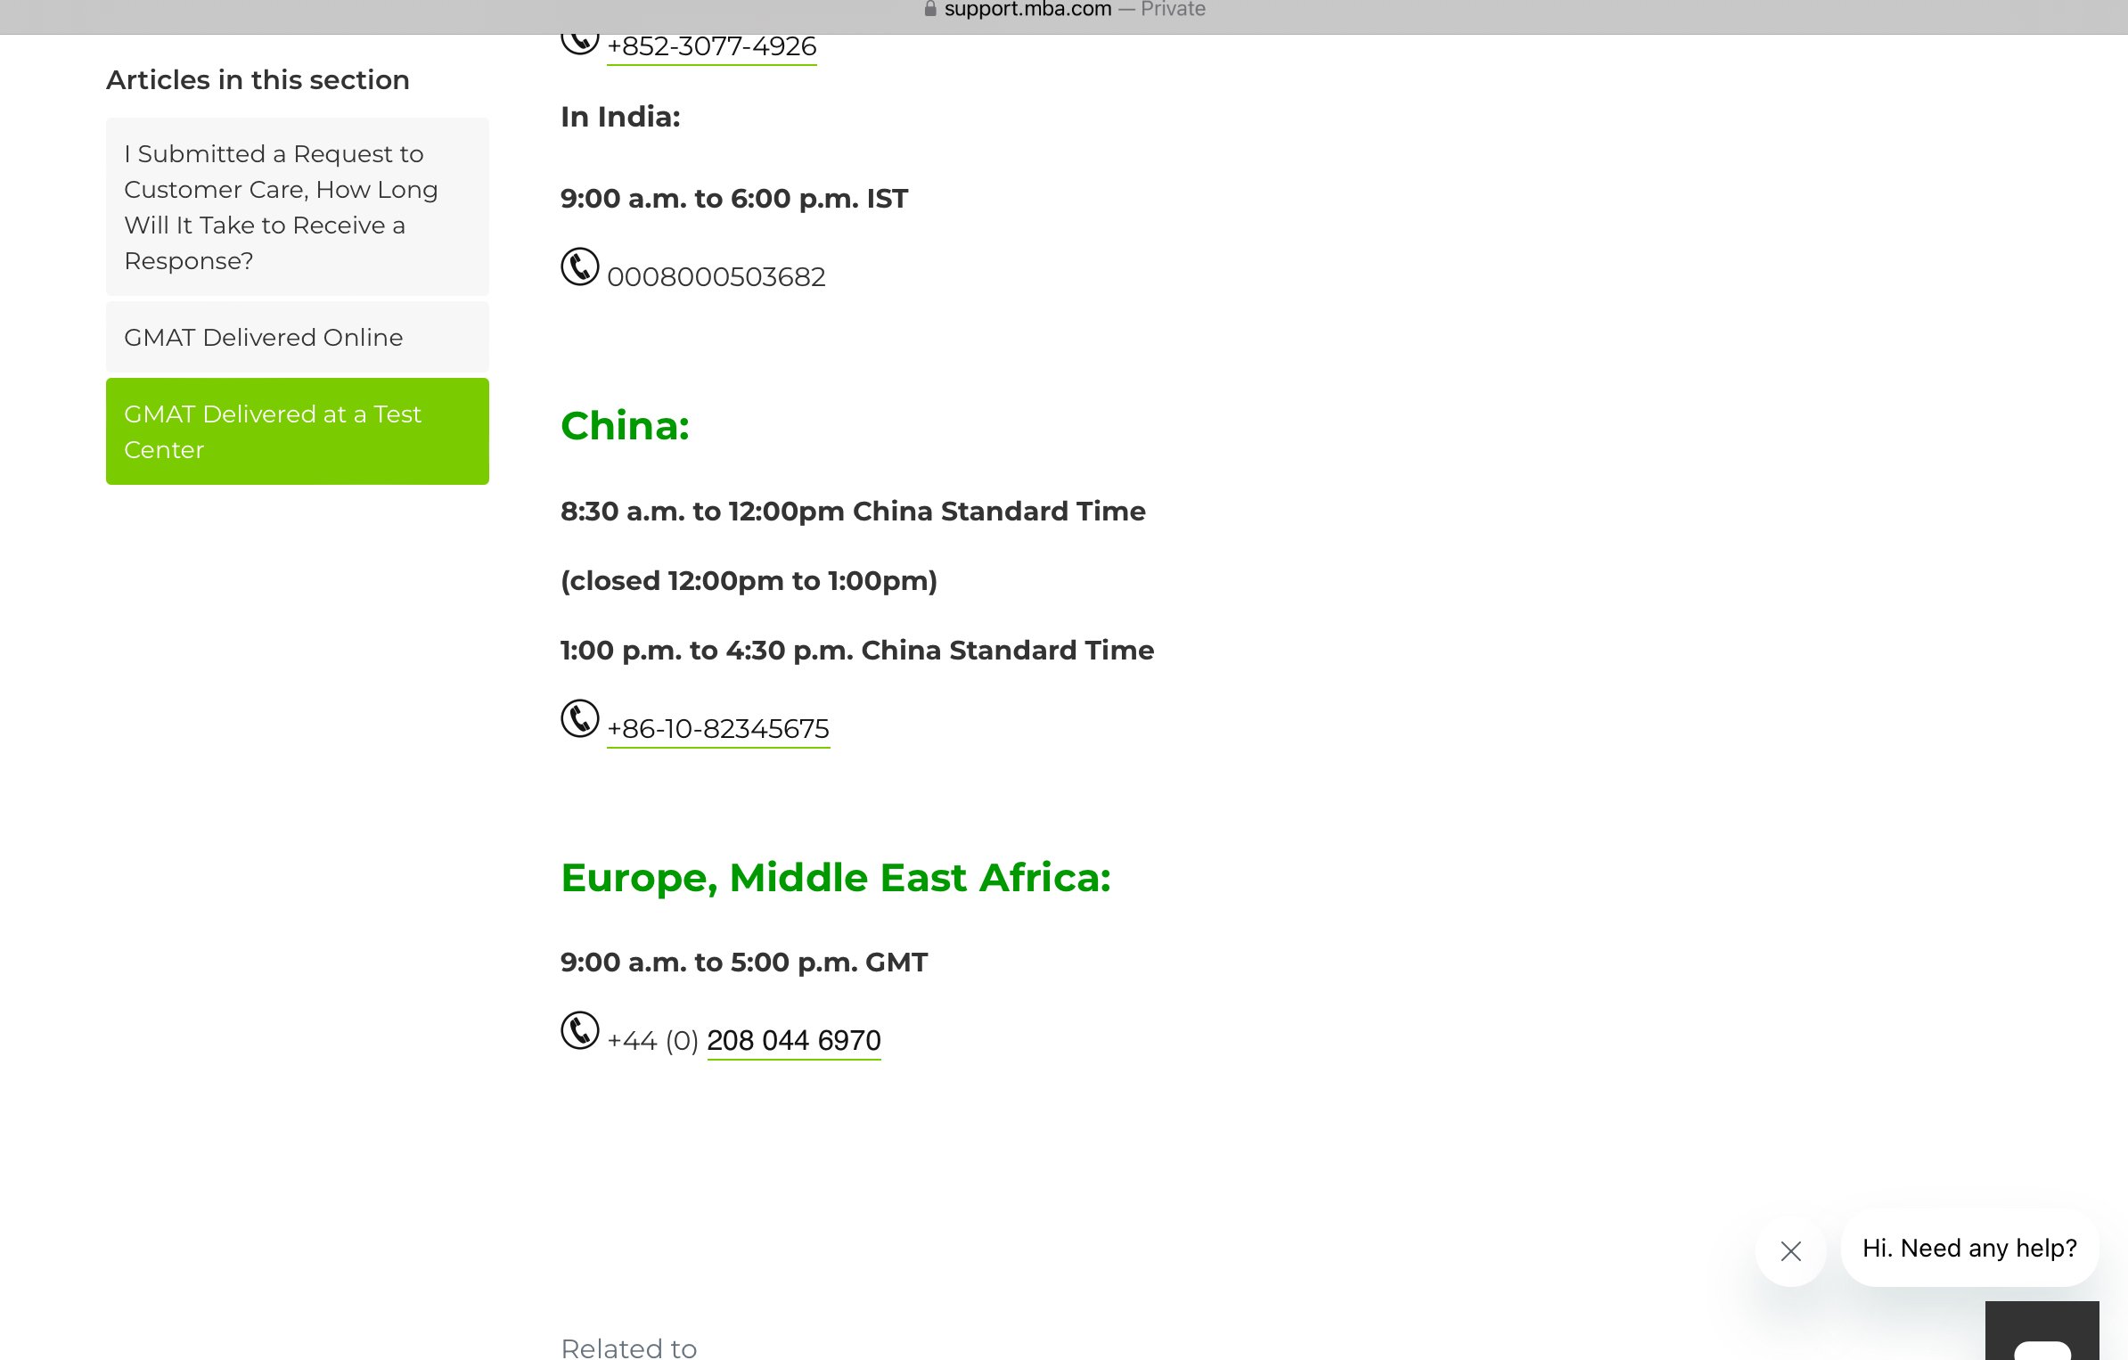Click the phone icon beside China number
The image size is (2128, 1360).
579,718
